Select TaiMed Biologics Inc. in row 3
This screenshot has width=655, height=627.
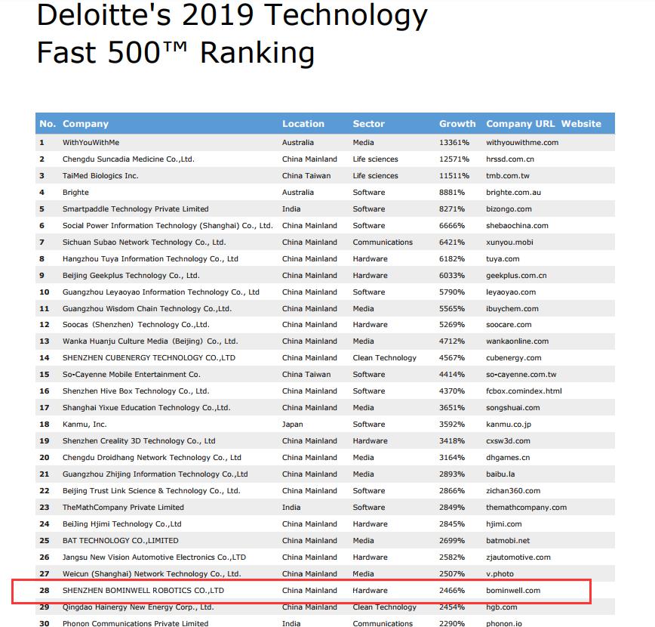point(100,176)
